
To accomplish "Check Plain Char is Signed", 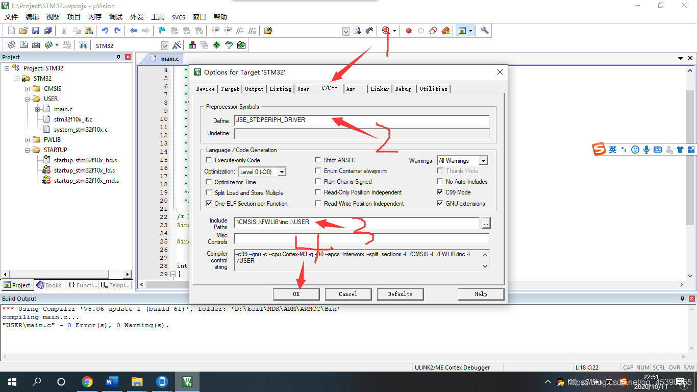I will 318,182.
